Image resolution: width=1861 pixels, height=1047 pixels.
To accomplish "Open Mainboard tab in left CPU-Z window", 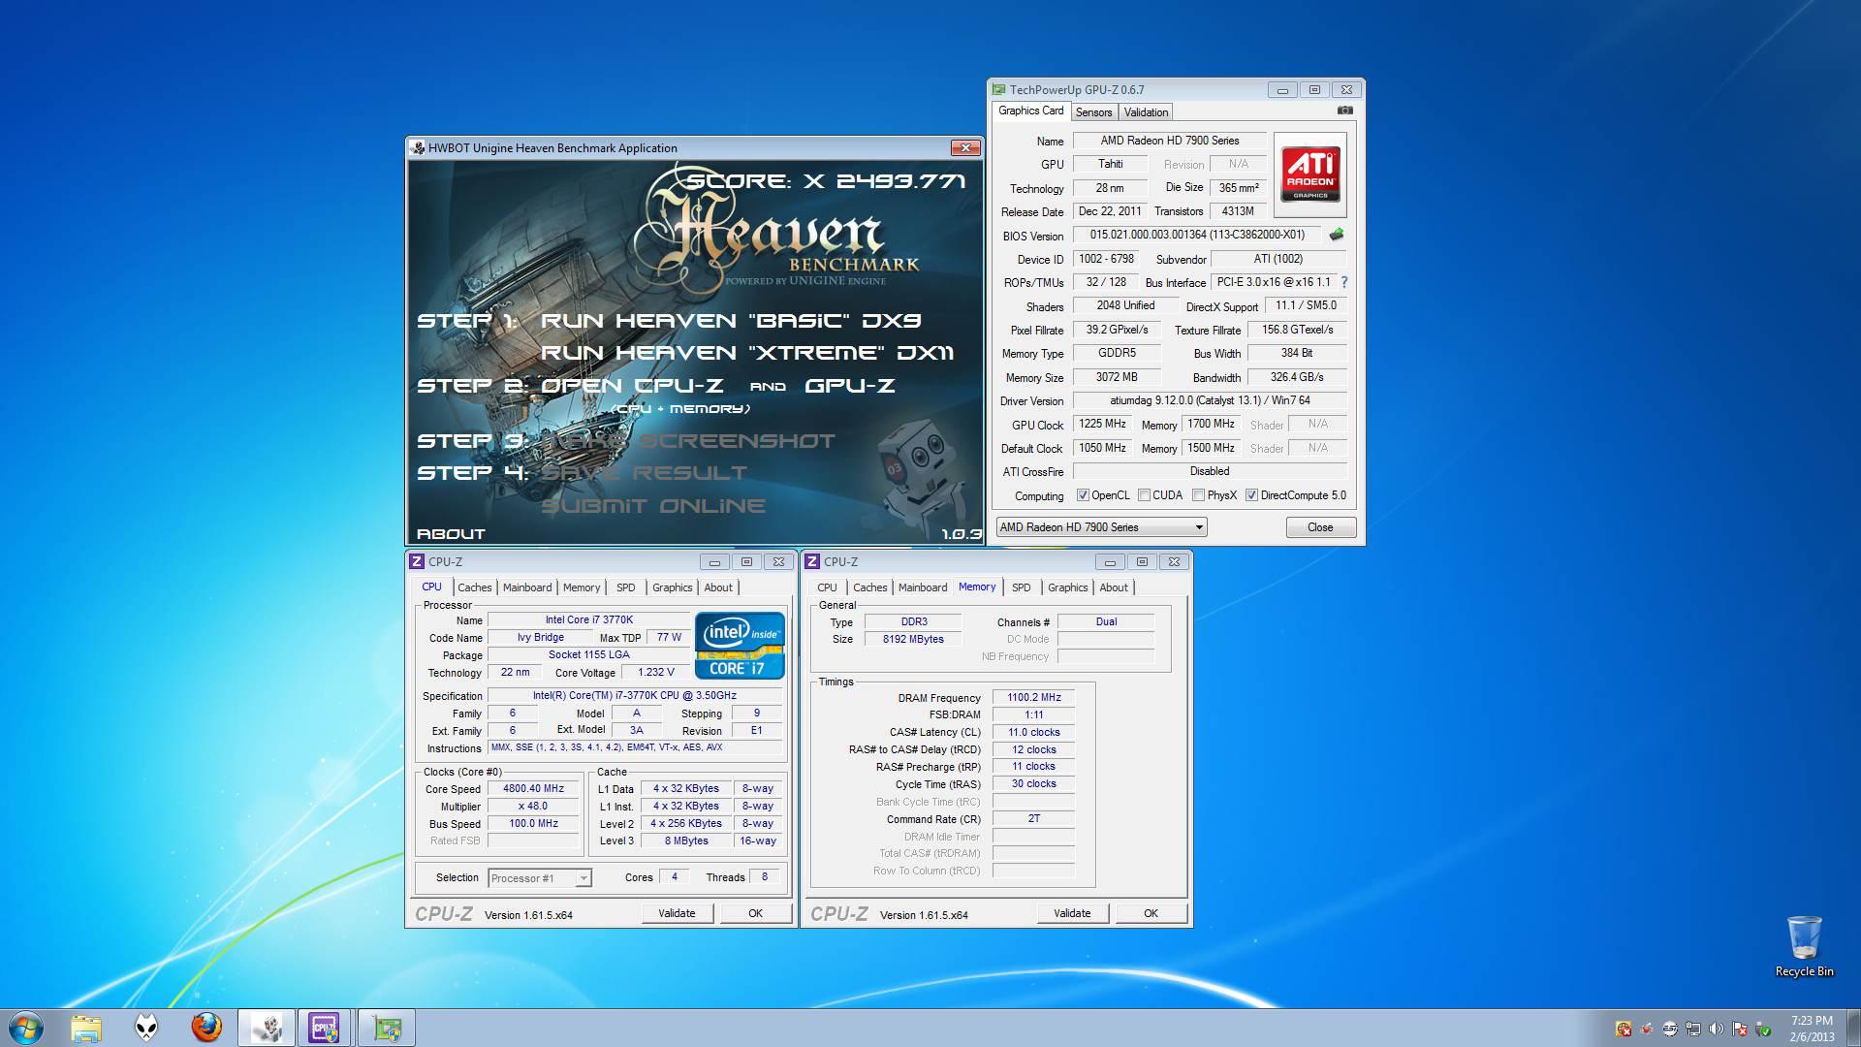I will click(527, 587).
